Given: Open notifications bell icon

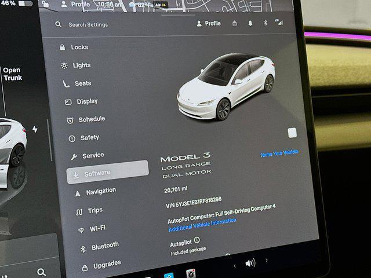Looking at the screenshot, I should click(x=250, y=23).
